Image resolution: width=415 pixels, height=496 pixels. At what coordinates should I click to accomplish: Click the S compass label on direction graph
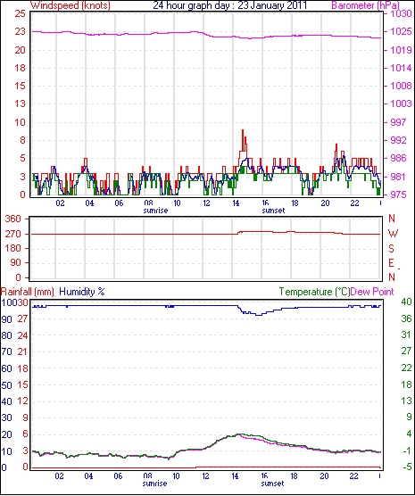(x=391, y=249)
